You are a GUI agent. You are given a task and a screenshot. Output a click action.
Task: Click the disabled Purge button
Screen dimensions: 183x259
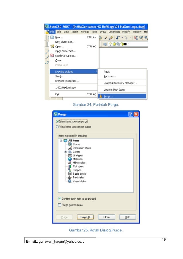[64, 217]
